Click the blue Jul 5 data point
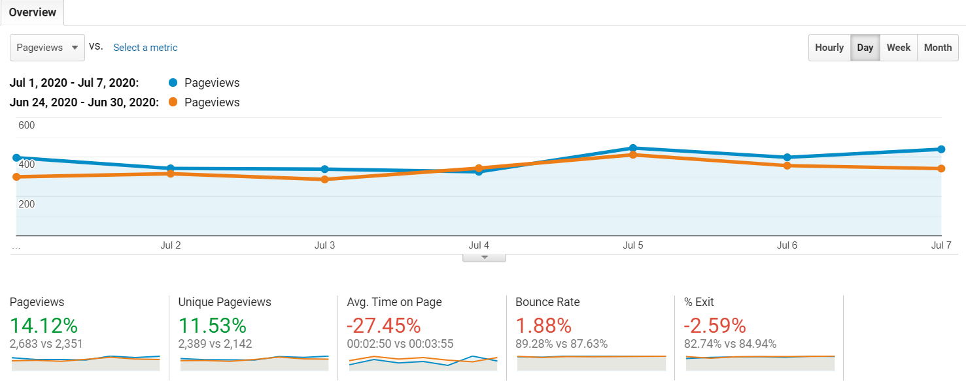The image size is (966, 383). [633, 148]
